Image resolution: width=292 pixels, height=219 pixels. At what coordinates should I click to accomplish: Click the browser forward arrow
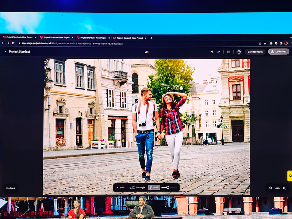[8, 43]
